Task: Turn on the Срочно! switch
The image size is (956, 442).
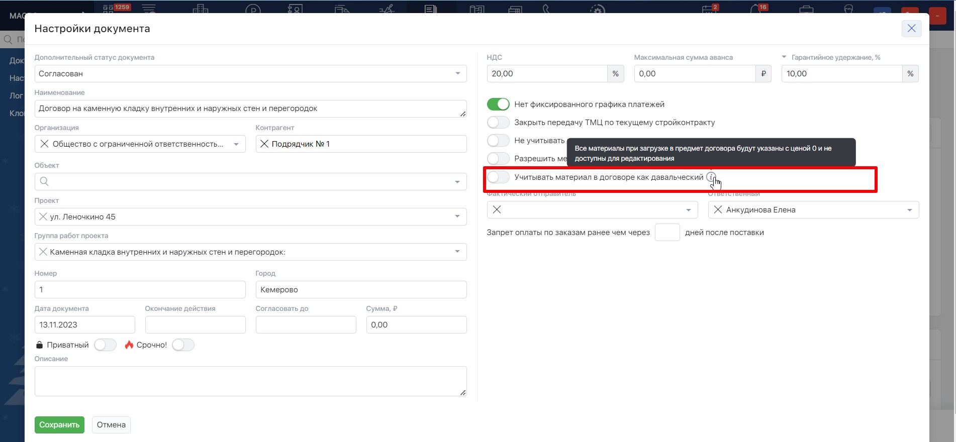Action: [183, 345]
